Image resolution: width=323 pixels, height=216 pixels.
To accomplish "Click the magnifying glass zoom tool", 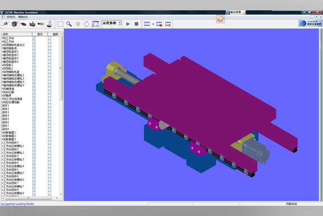I will point(69,24).
